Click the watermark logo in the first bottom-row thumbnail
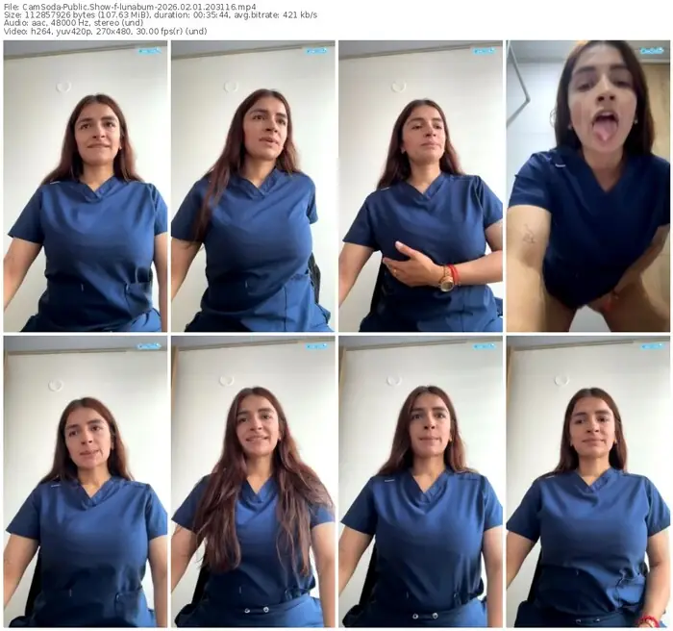 point(148,345)
